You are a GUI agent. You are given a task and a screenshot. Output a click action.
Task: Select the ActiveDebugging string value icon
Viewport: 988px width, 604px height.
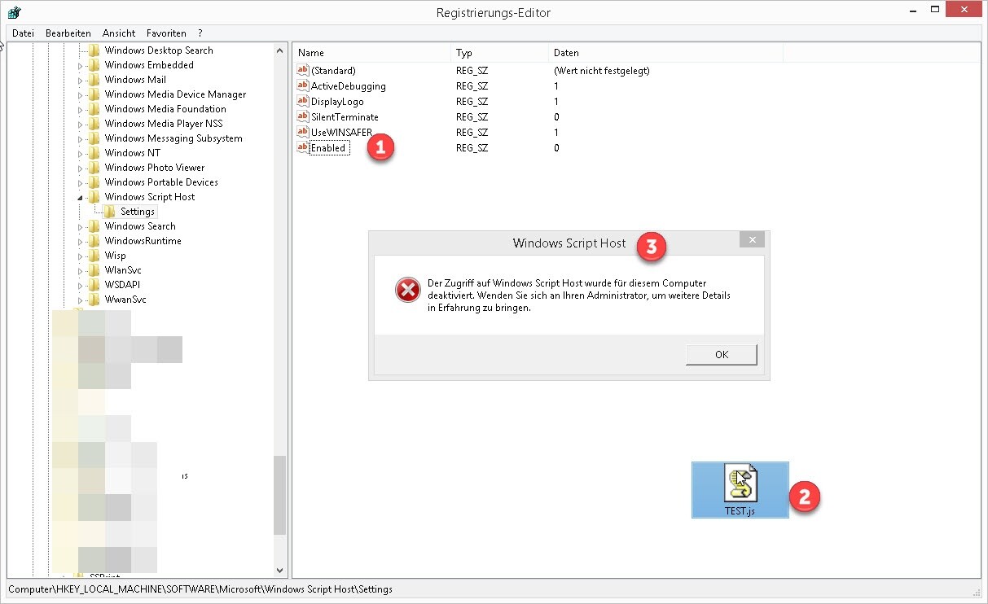[x=302, y=85]
